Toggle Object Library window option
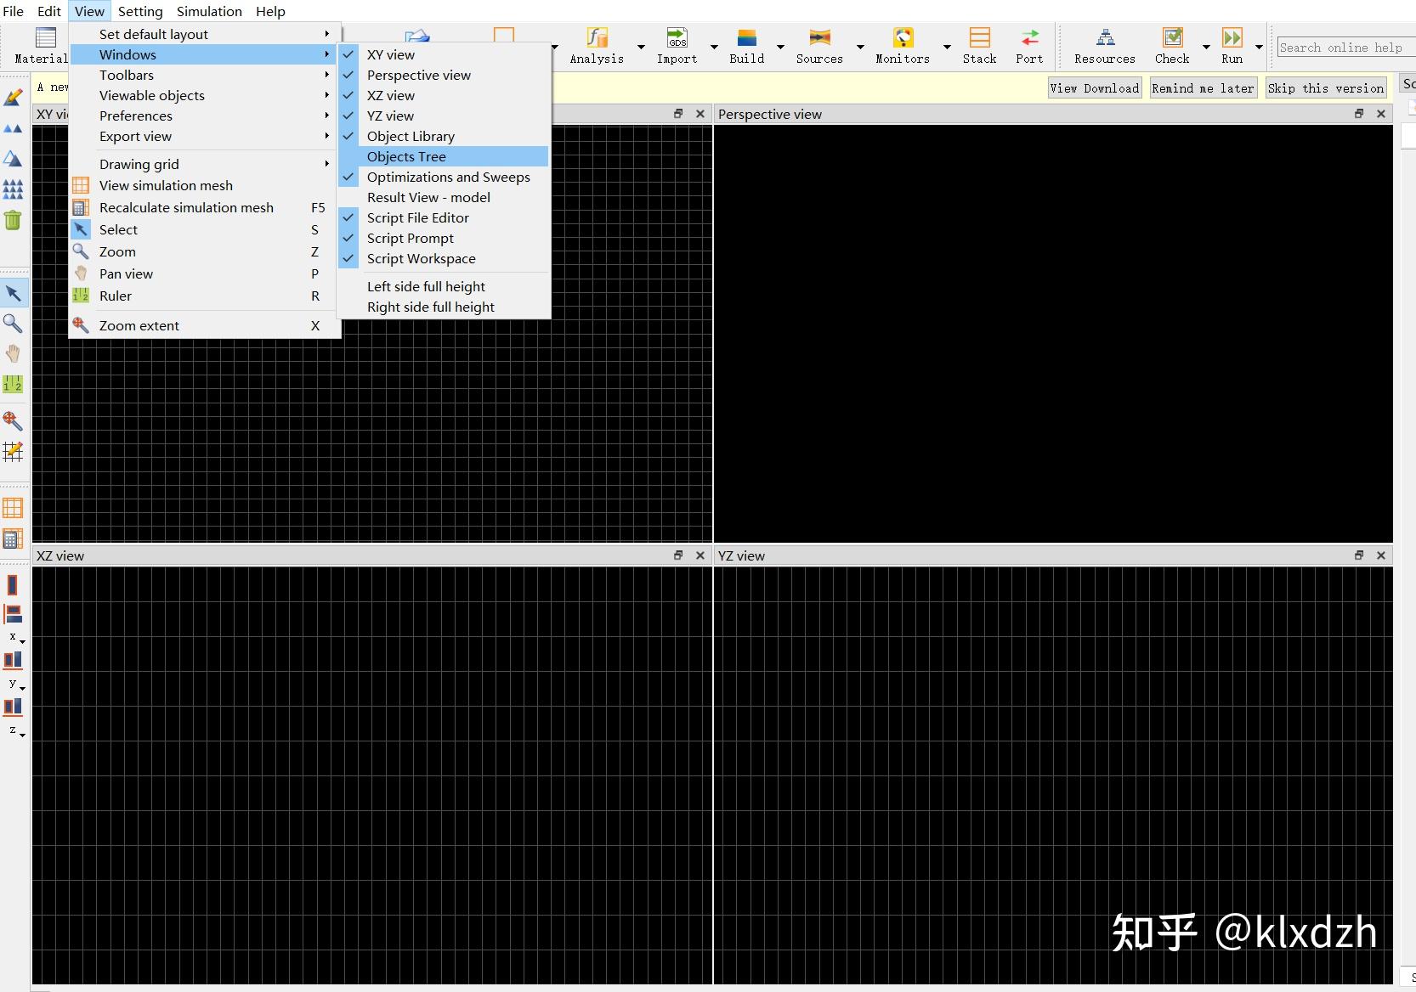 [444, 136]
